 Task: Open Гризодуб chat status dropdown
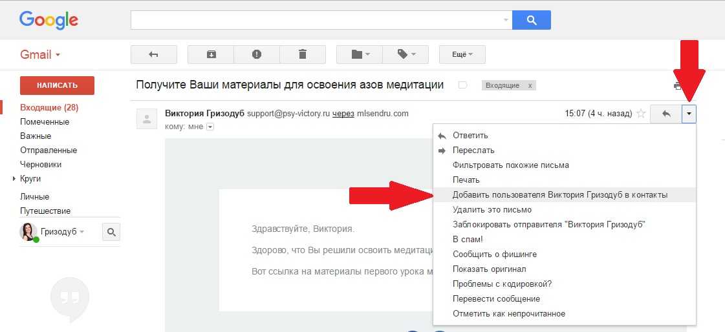(x=82, y=232)
